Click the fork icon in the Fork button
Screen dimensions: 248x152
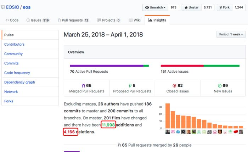click(221, 7)
